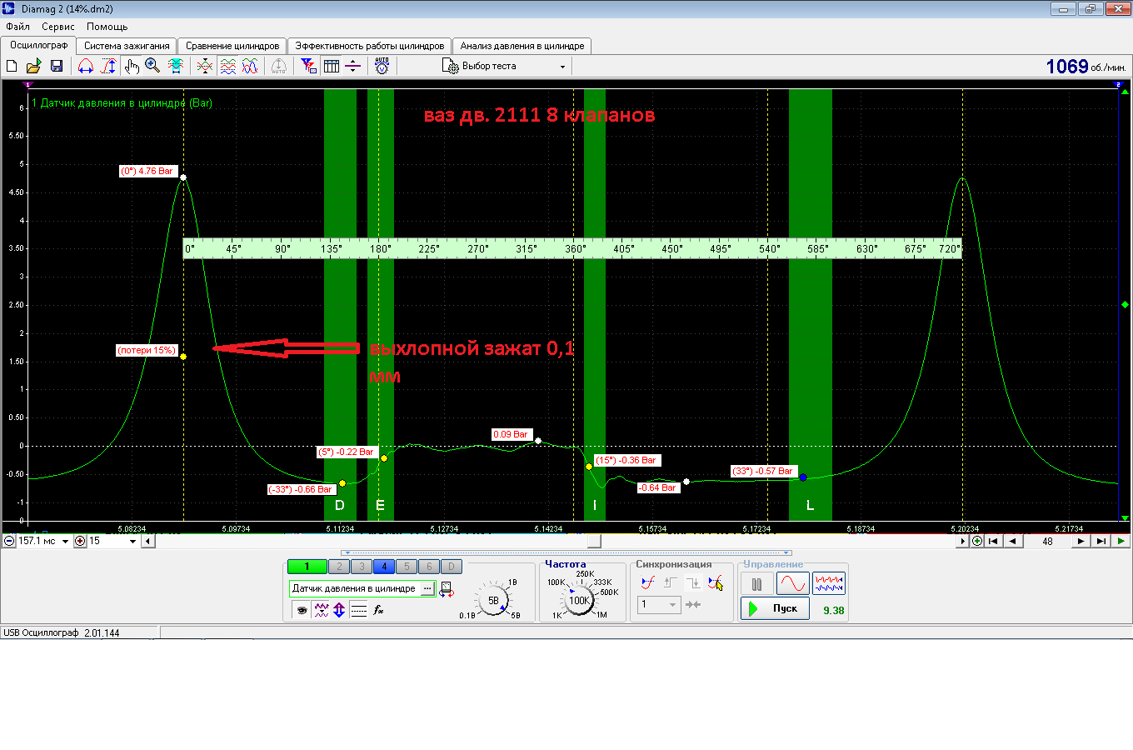Click the frame number field showing 48
1133x750 pixels.
tap(1047, 541)
